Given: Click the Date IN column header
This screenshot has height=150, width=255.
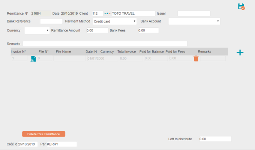Looking at the screenshot, I should tap(91, 52).
